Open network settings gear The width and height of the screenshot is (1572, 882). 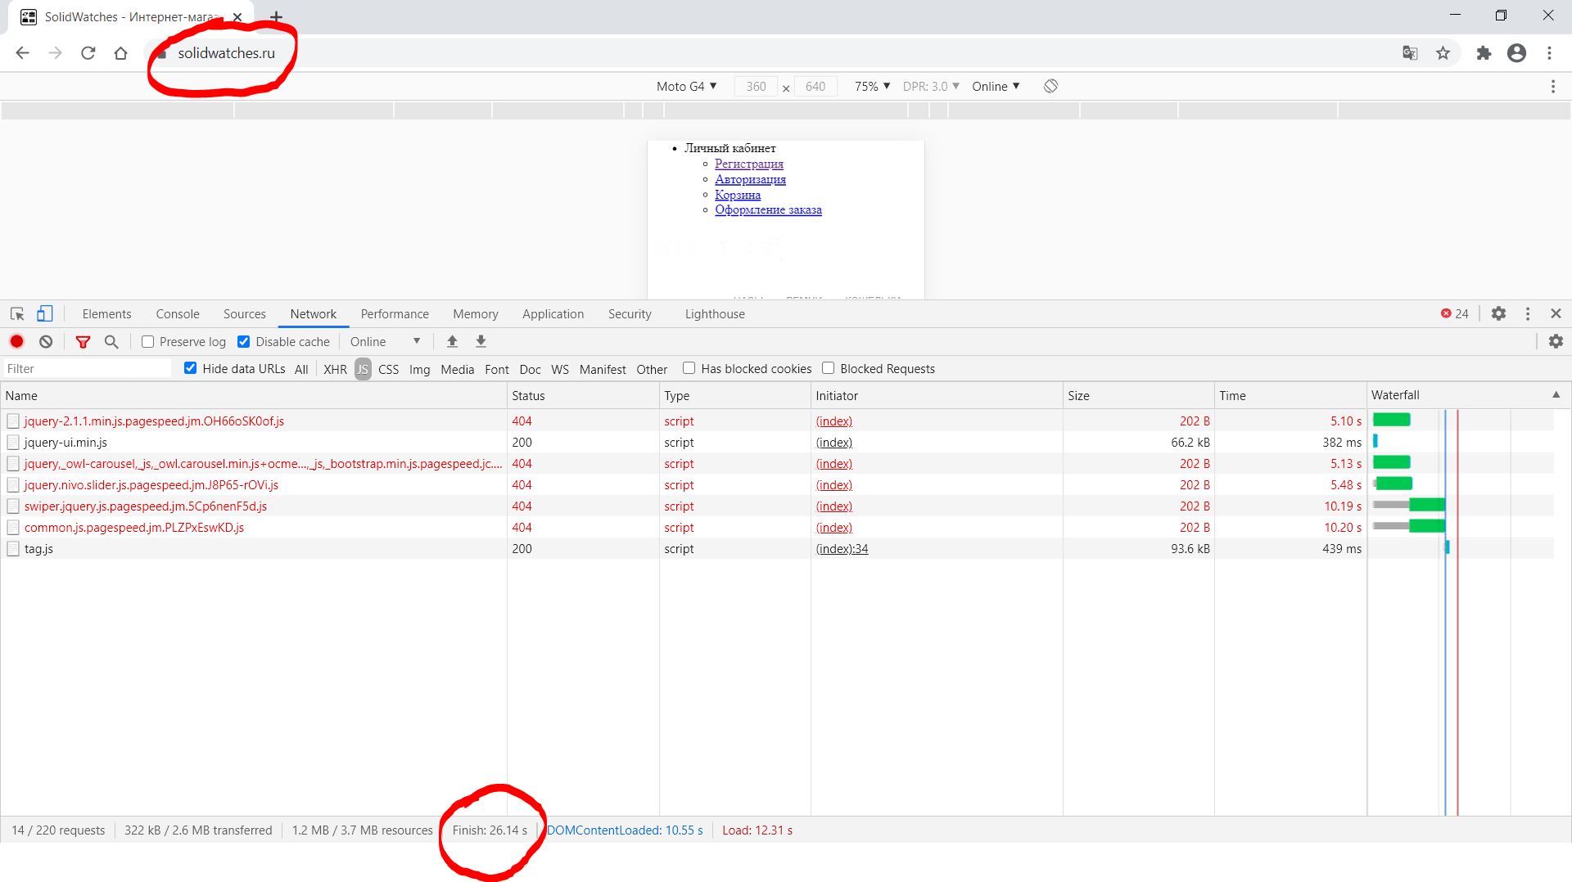click(x=1556, y=342)
